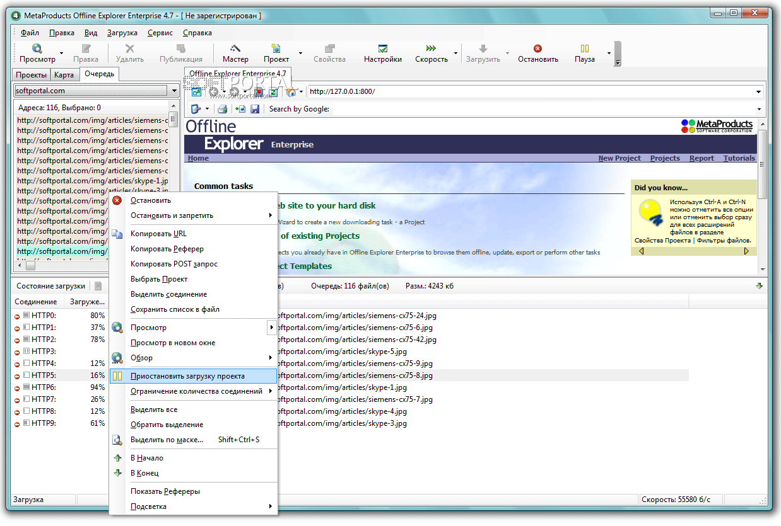Image resolution: width=781 pixels, height=526 pixels.
Task: Open the Home button dropdown arrow
Action: pos(302,92)
